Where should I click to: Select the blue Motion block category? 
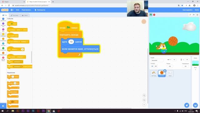coord(3,19)
